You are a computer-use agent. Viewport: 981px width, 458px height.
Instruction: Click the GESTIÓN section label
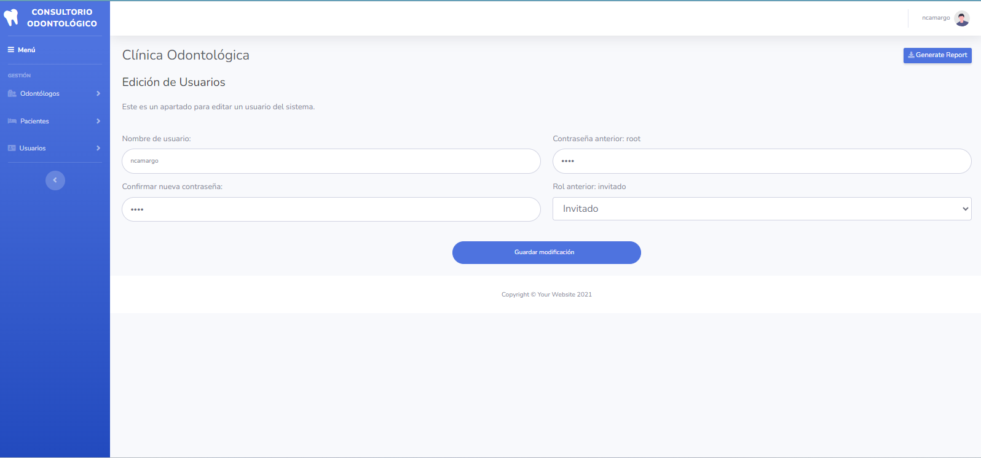[x=19, y=76]
